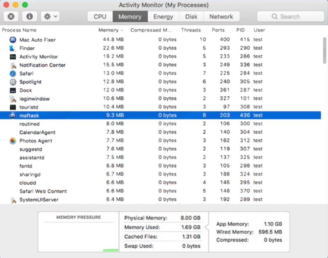The width and height of the screenshot is (328, 258).
Task: Click the Finder icon in process list
Action: [x=12, y=48]
